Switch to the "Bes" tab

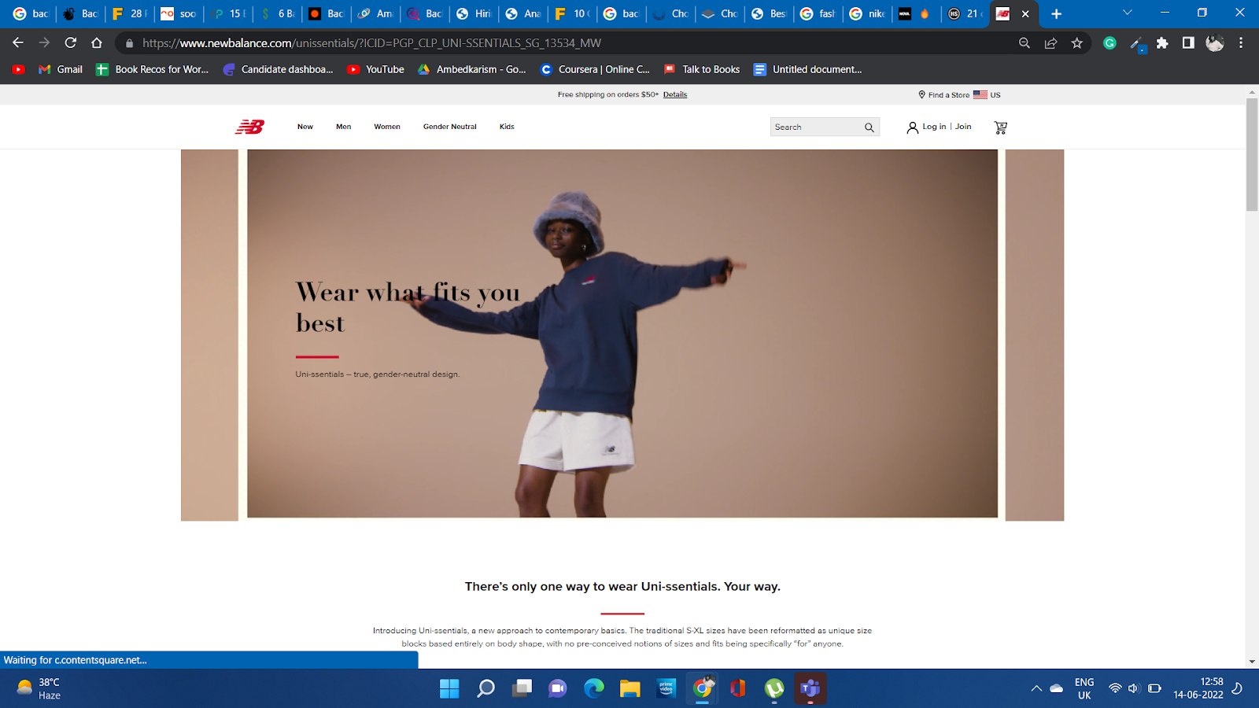point(769,13)
